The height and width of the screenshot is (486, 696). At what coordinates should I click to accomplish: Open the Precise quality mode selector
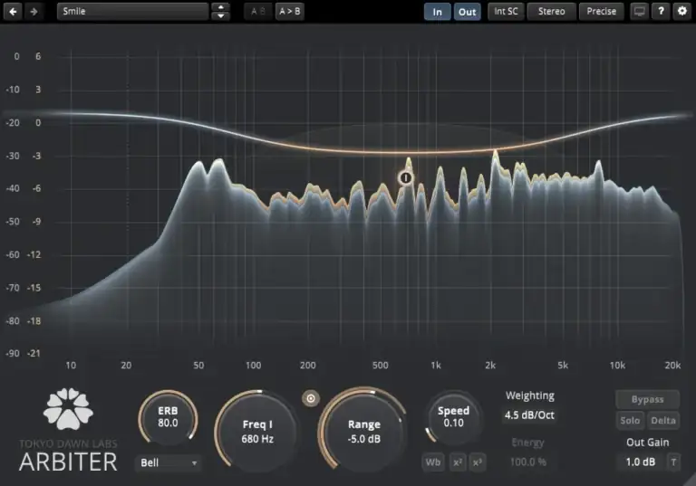(x=602, y=11)
